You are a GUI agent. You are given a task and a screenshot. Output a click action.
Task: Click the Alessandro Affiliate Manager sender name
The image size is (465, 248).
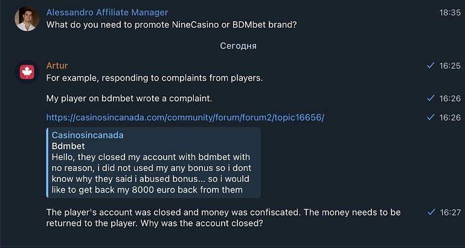tap(107, 13)
